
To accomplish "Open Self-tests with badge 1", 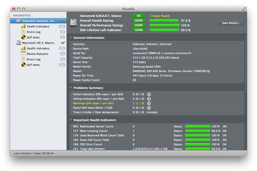I will [x=38, y=37].
